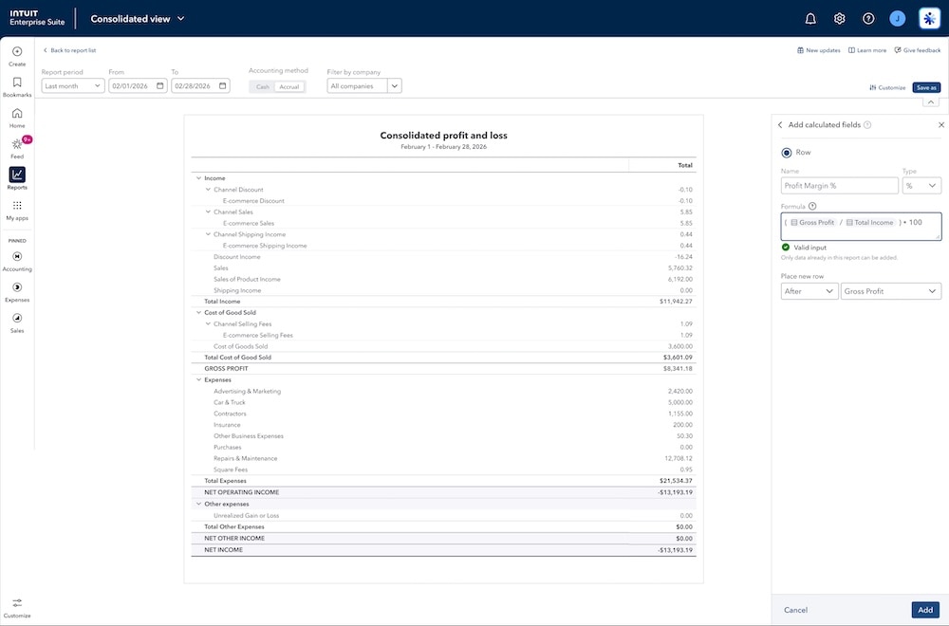Image resolution: width=949 pixels, height=626 pixels.
Task: Open Reports in the sidebar
Action: [17, 178]
